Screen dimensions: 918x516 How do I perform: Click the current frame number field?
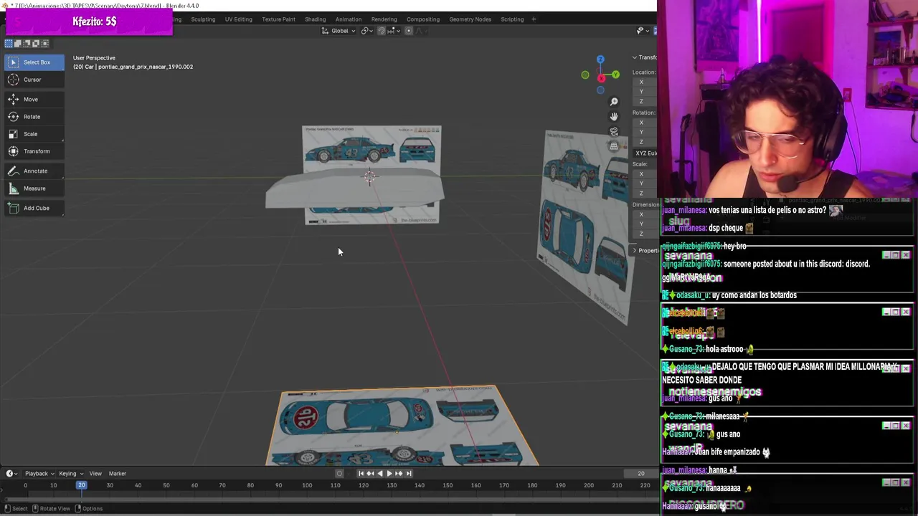point(640,473)
